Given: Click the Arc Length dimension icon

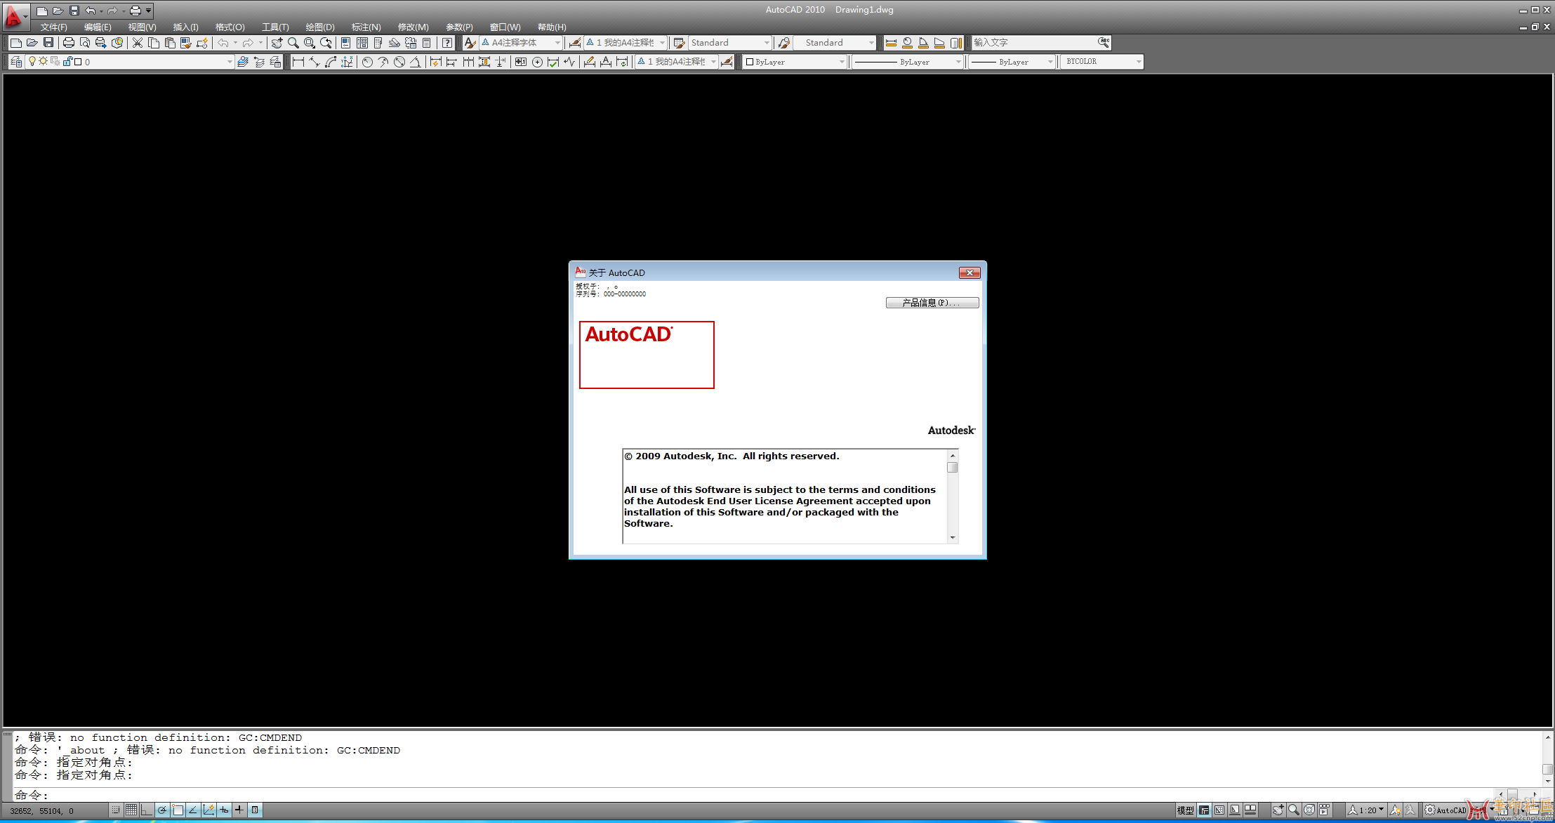Looking at the screenshot, I should [x=331, y=62].
